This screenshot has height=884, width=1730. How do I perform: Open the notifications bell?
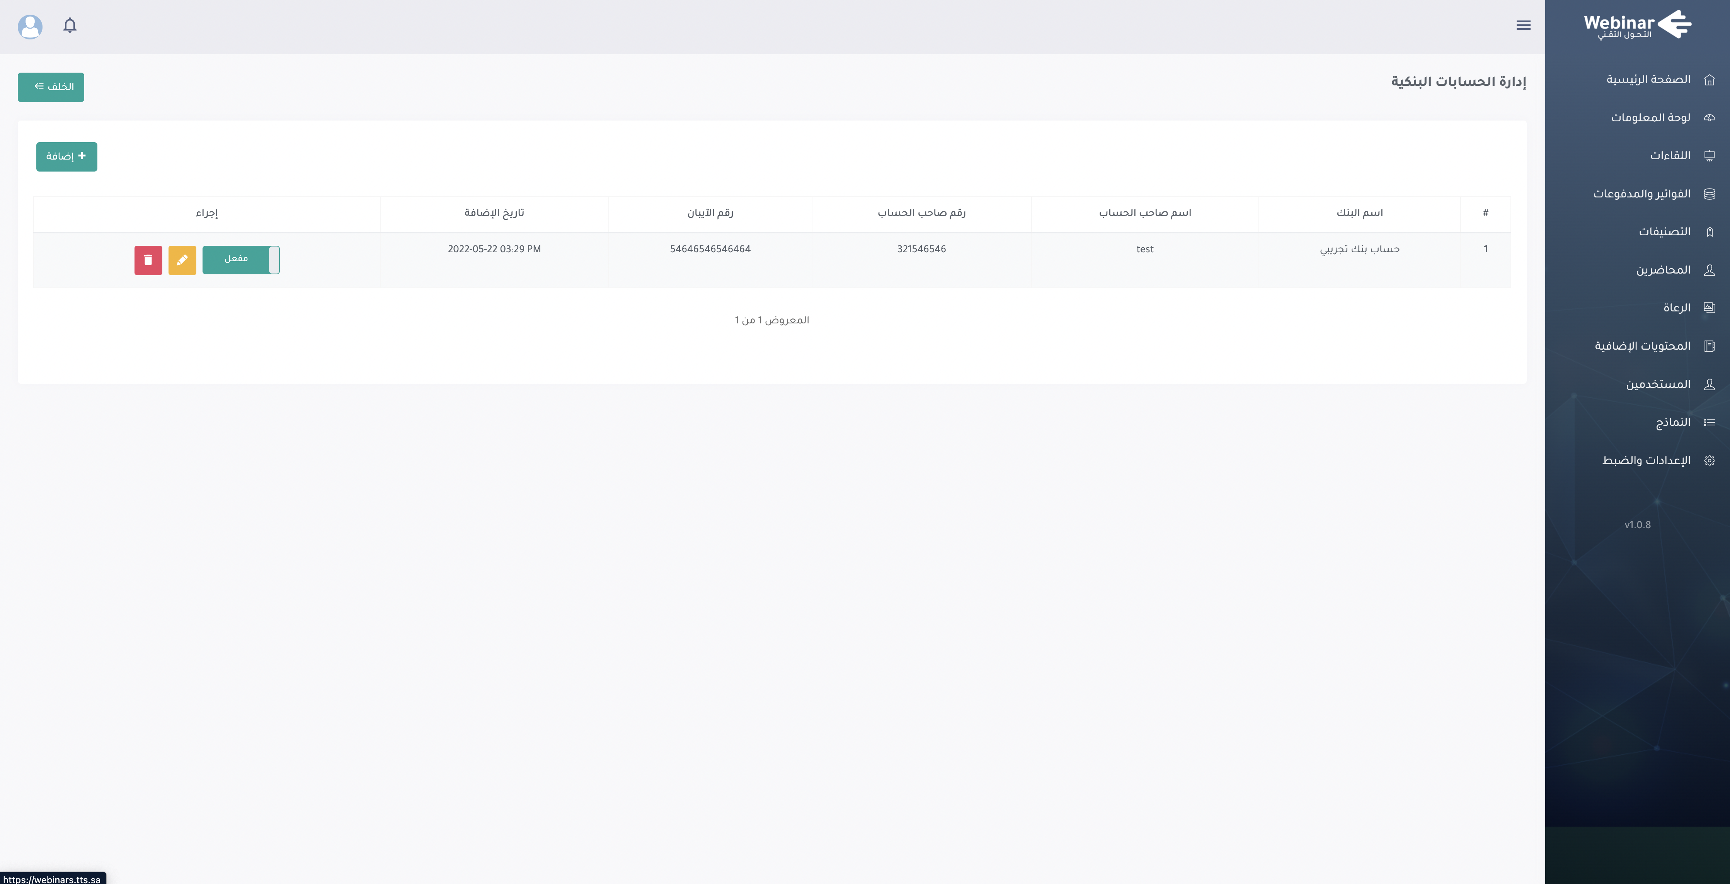(70, 25)
